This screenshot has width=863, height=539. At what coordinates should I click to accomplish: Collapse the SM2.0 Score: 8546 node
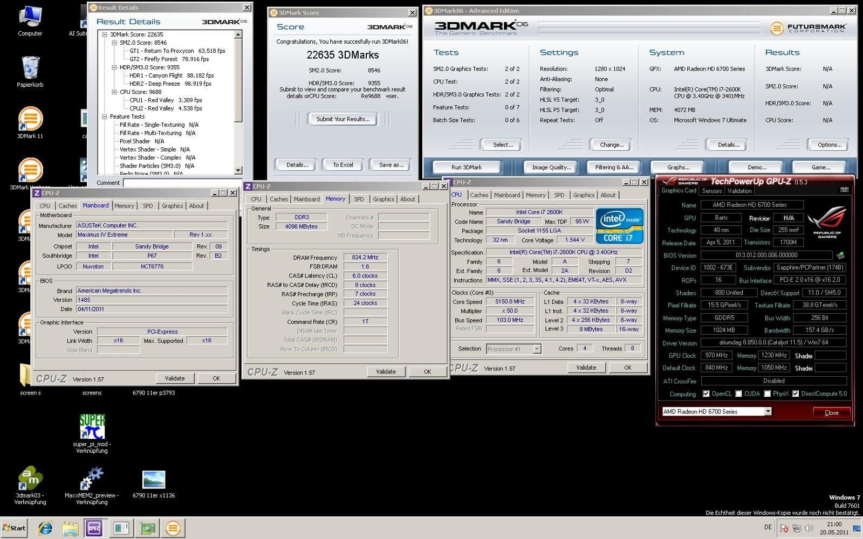[114, 43]
